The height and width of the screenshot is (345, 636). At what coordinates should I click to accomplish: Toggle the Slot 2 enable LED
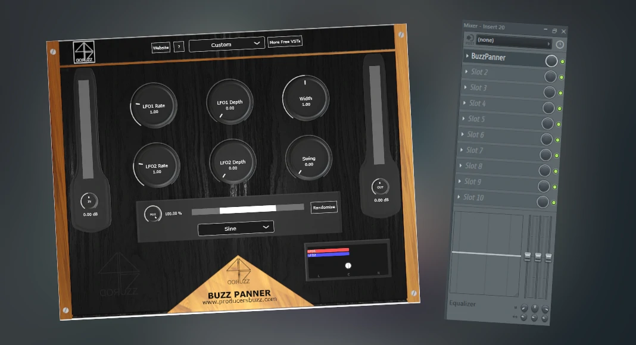(x=561, y=77)
